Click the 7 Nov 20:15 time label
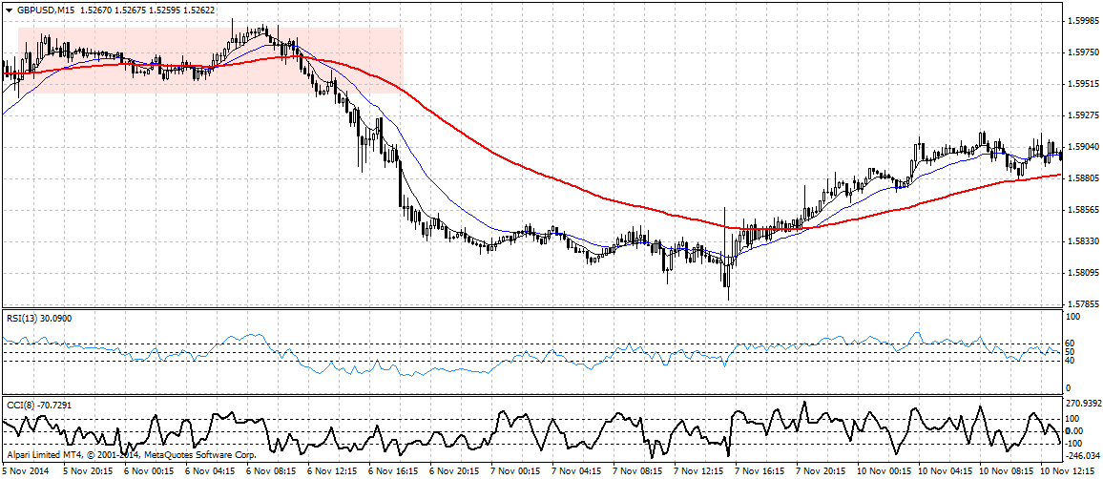This screenshot has width=1103, height=479. tap(821, 469)
